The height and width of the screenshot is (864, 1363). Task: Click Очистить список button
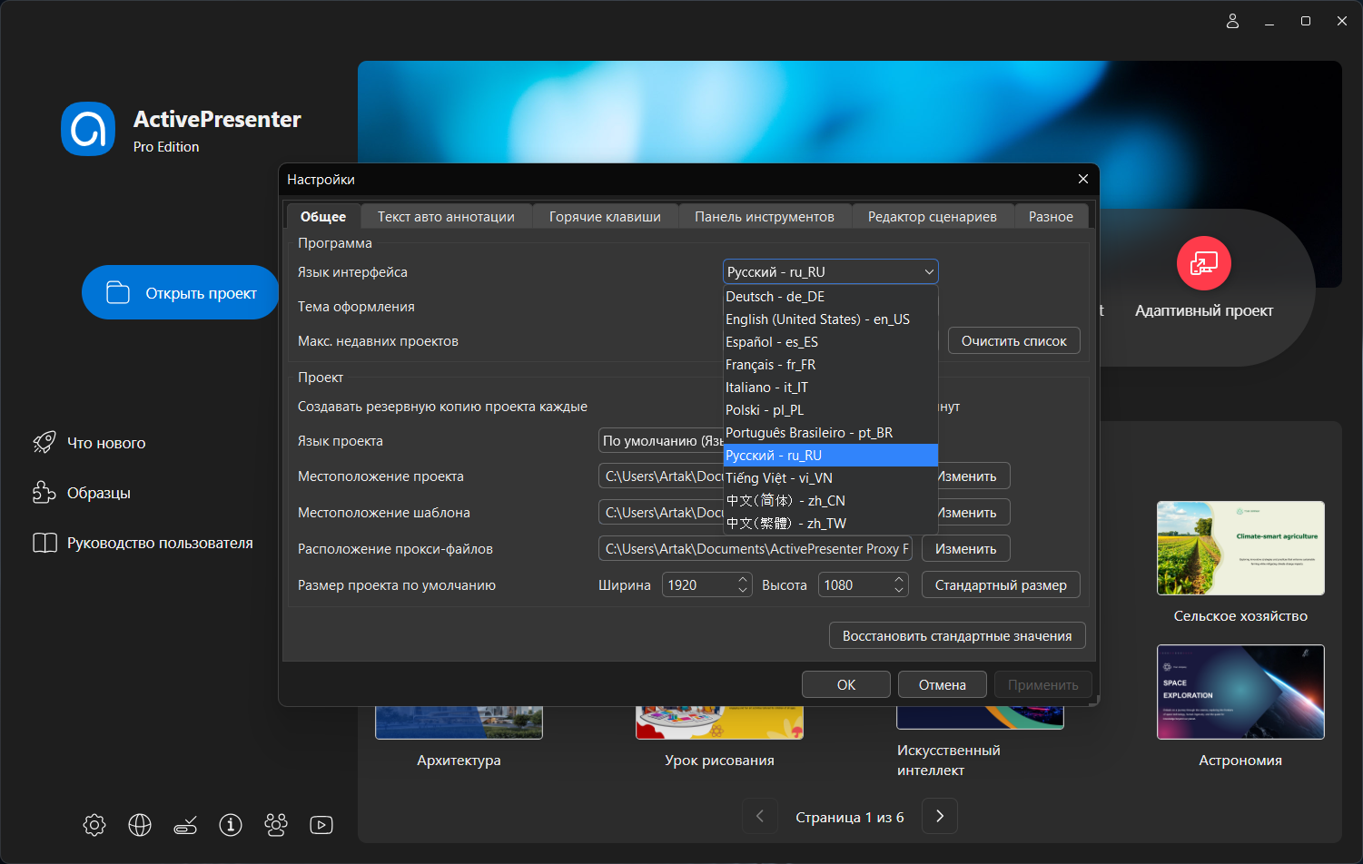1014,341
